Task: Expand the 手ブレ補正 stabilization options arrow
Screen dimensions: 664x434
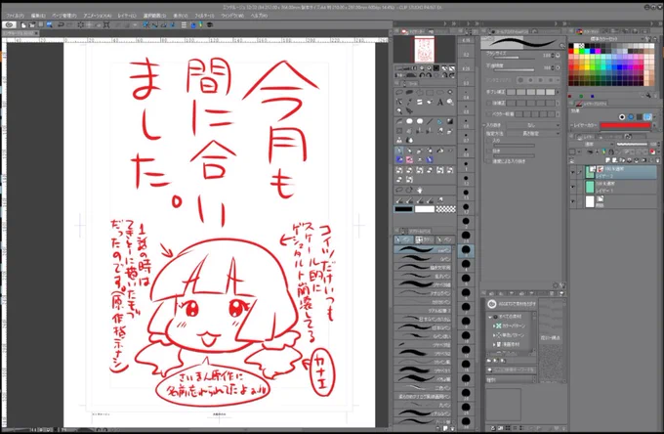Action: point(559,92)
